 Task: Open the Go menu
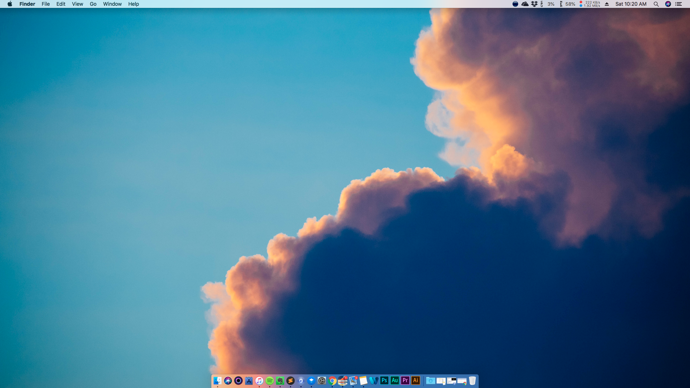click(93, 4)
